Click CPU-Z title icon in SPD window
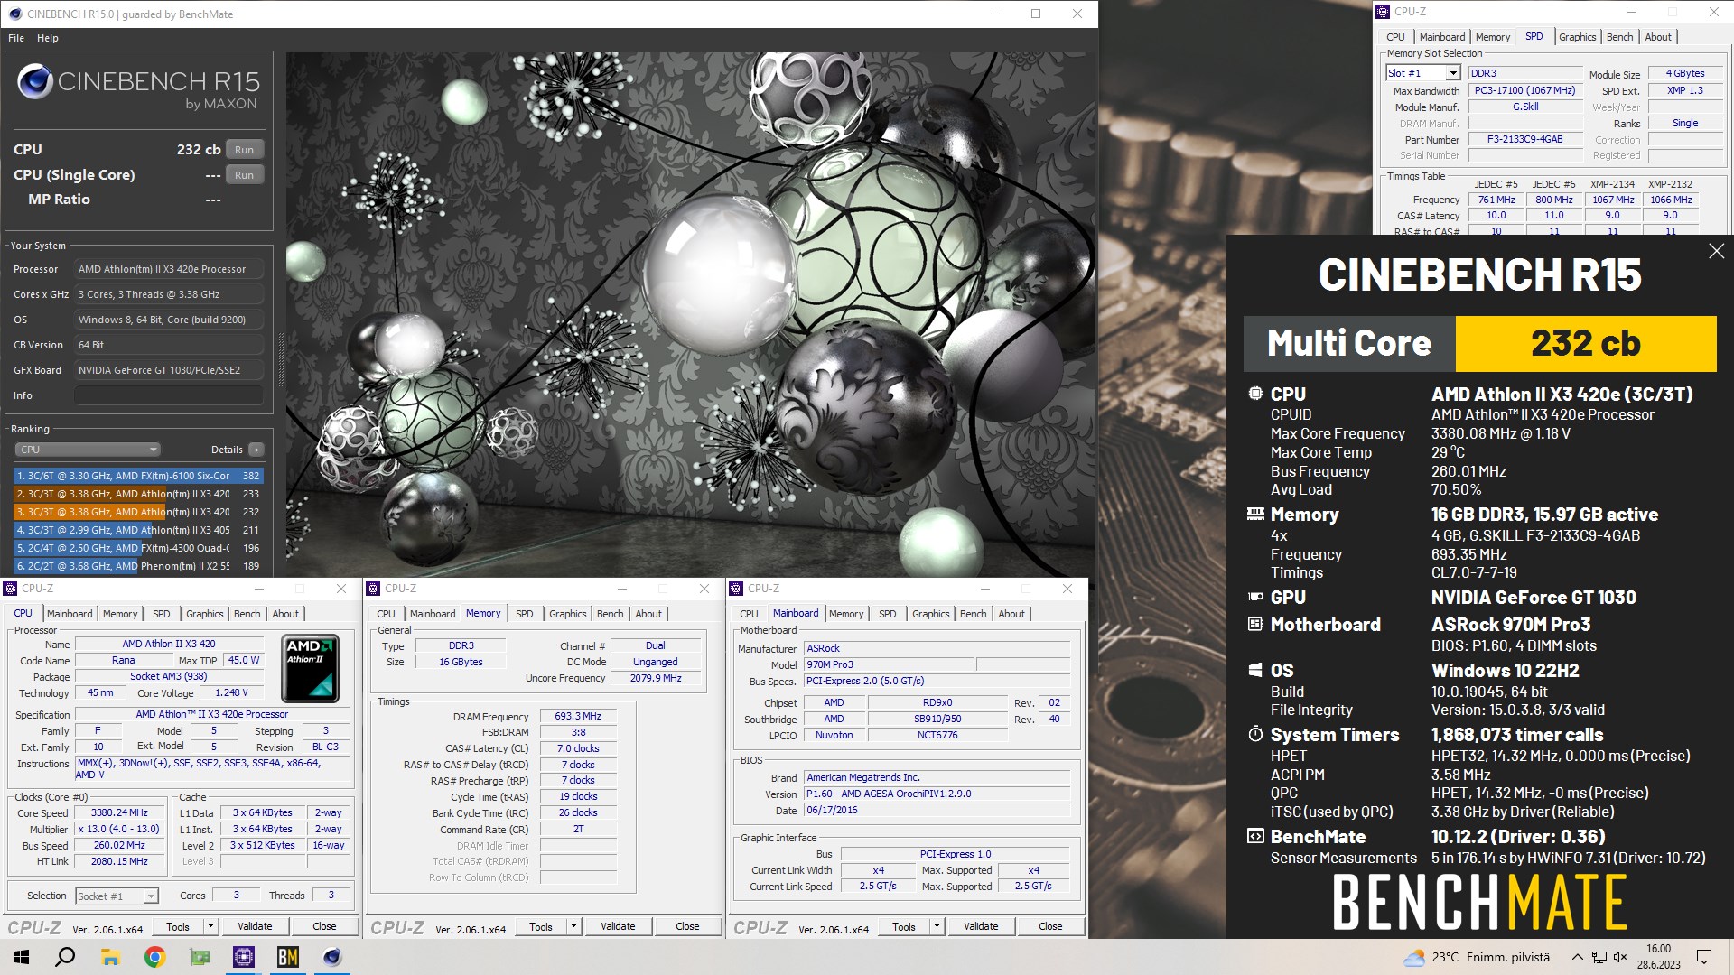This screenshot has width=1734, height=975. pyautogui.click(x=1383, y=12)
